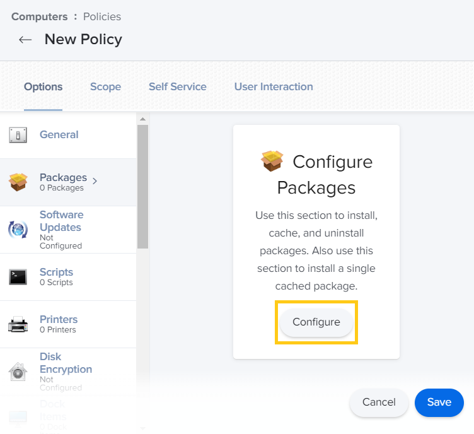Click the Packages box icon in sidebar
The height and width of the screenshot is (434, 474).
coord(18,182)
